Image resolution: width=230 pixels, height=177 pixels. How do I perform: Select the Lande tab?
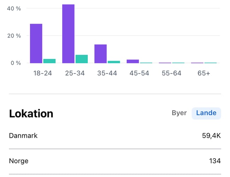coord(206,113)
